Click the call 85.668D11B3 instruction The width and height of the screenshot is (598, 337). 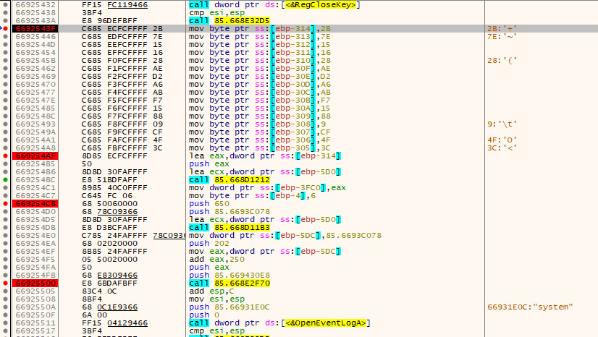(229, 227)
